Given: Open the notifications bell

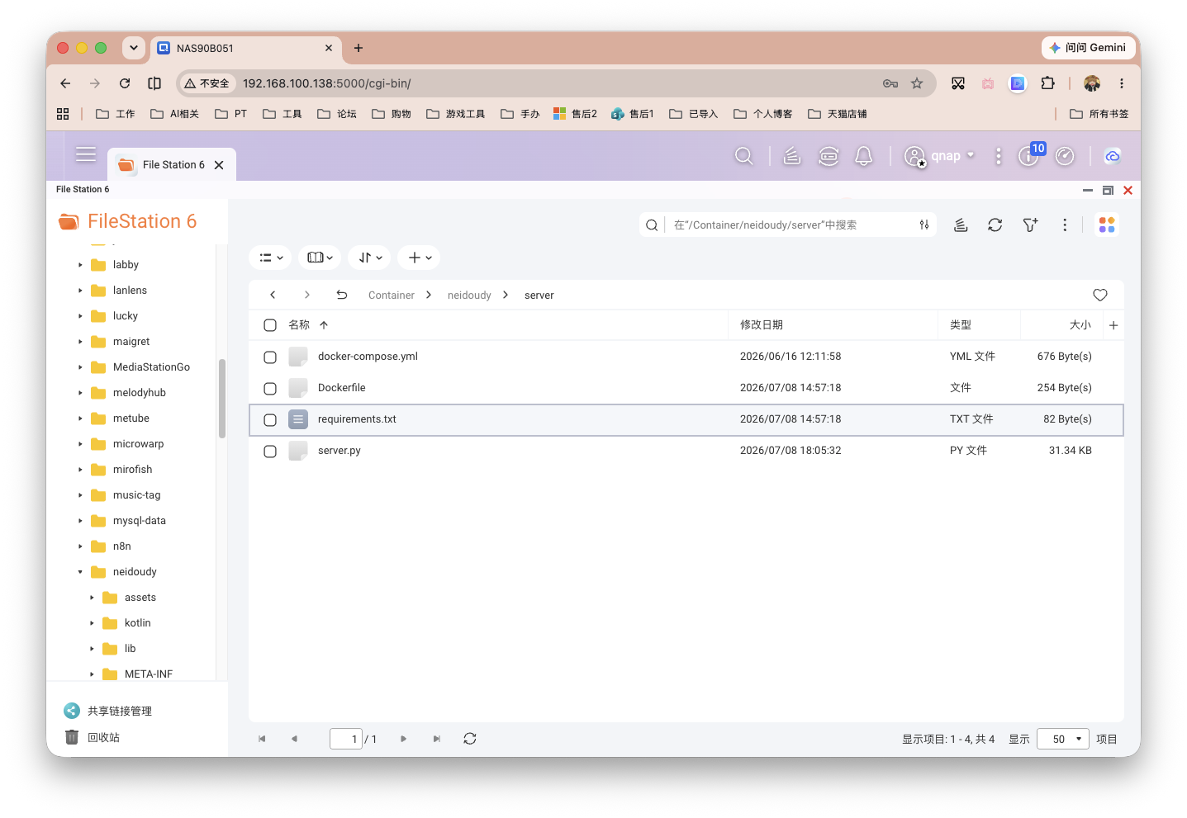Looking at the screenshot, I should click(x=864, y=156).
